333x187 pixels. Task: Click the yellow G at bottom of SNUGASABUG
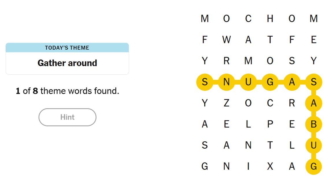(314, 167)
